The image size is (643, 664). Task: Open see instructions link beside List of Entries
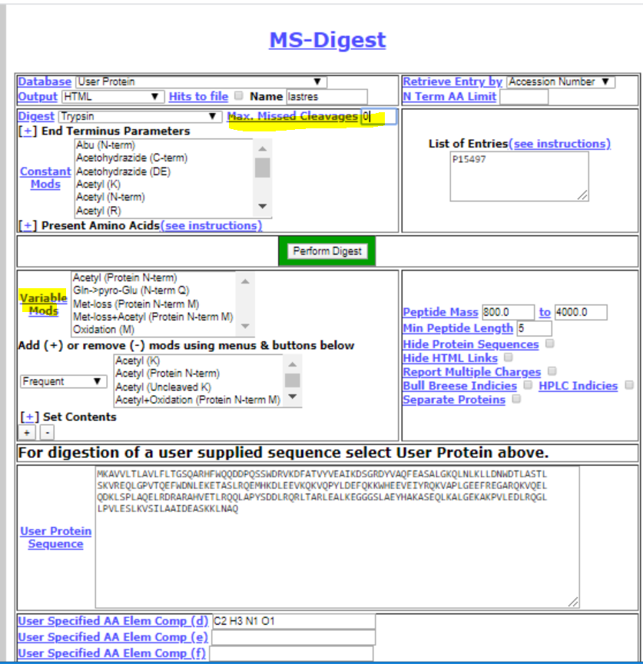pos(559,144)
